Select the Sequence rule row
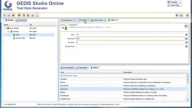This screenshot has width=192, height=108. 123,89
